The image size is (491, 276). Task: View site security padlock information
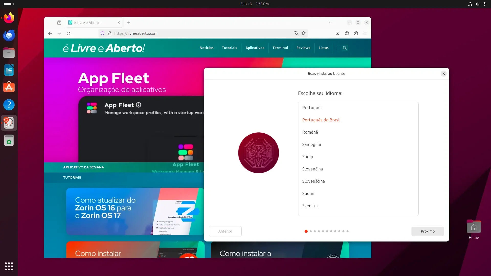click(x=110, y=33)
